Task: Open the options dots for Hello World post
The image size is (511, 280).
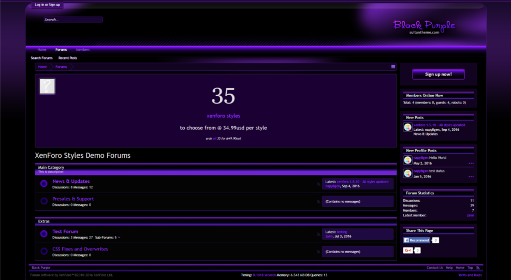Action: (x=471, y=164)
